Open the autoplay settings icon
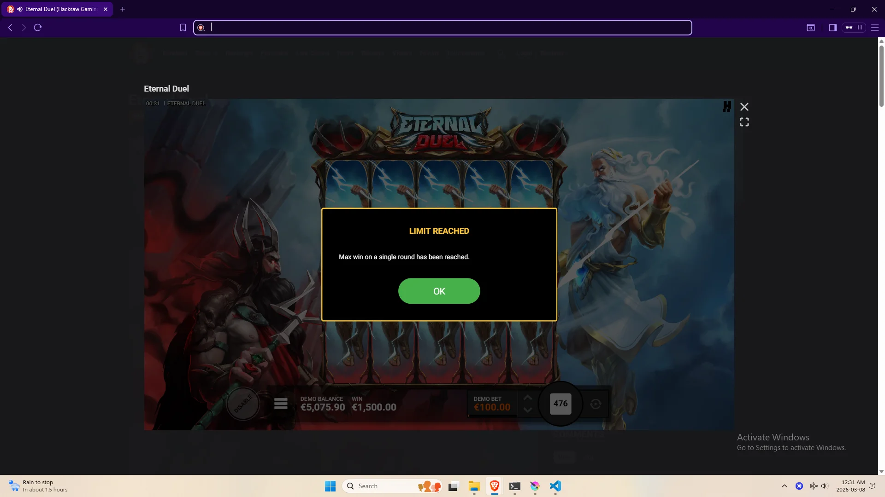This screenshot has height=497, width=885. coord(596,404)
